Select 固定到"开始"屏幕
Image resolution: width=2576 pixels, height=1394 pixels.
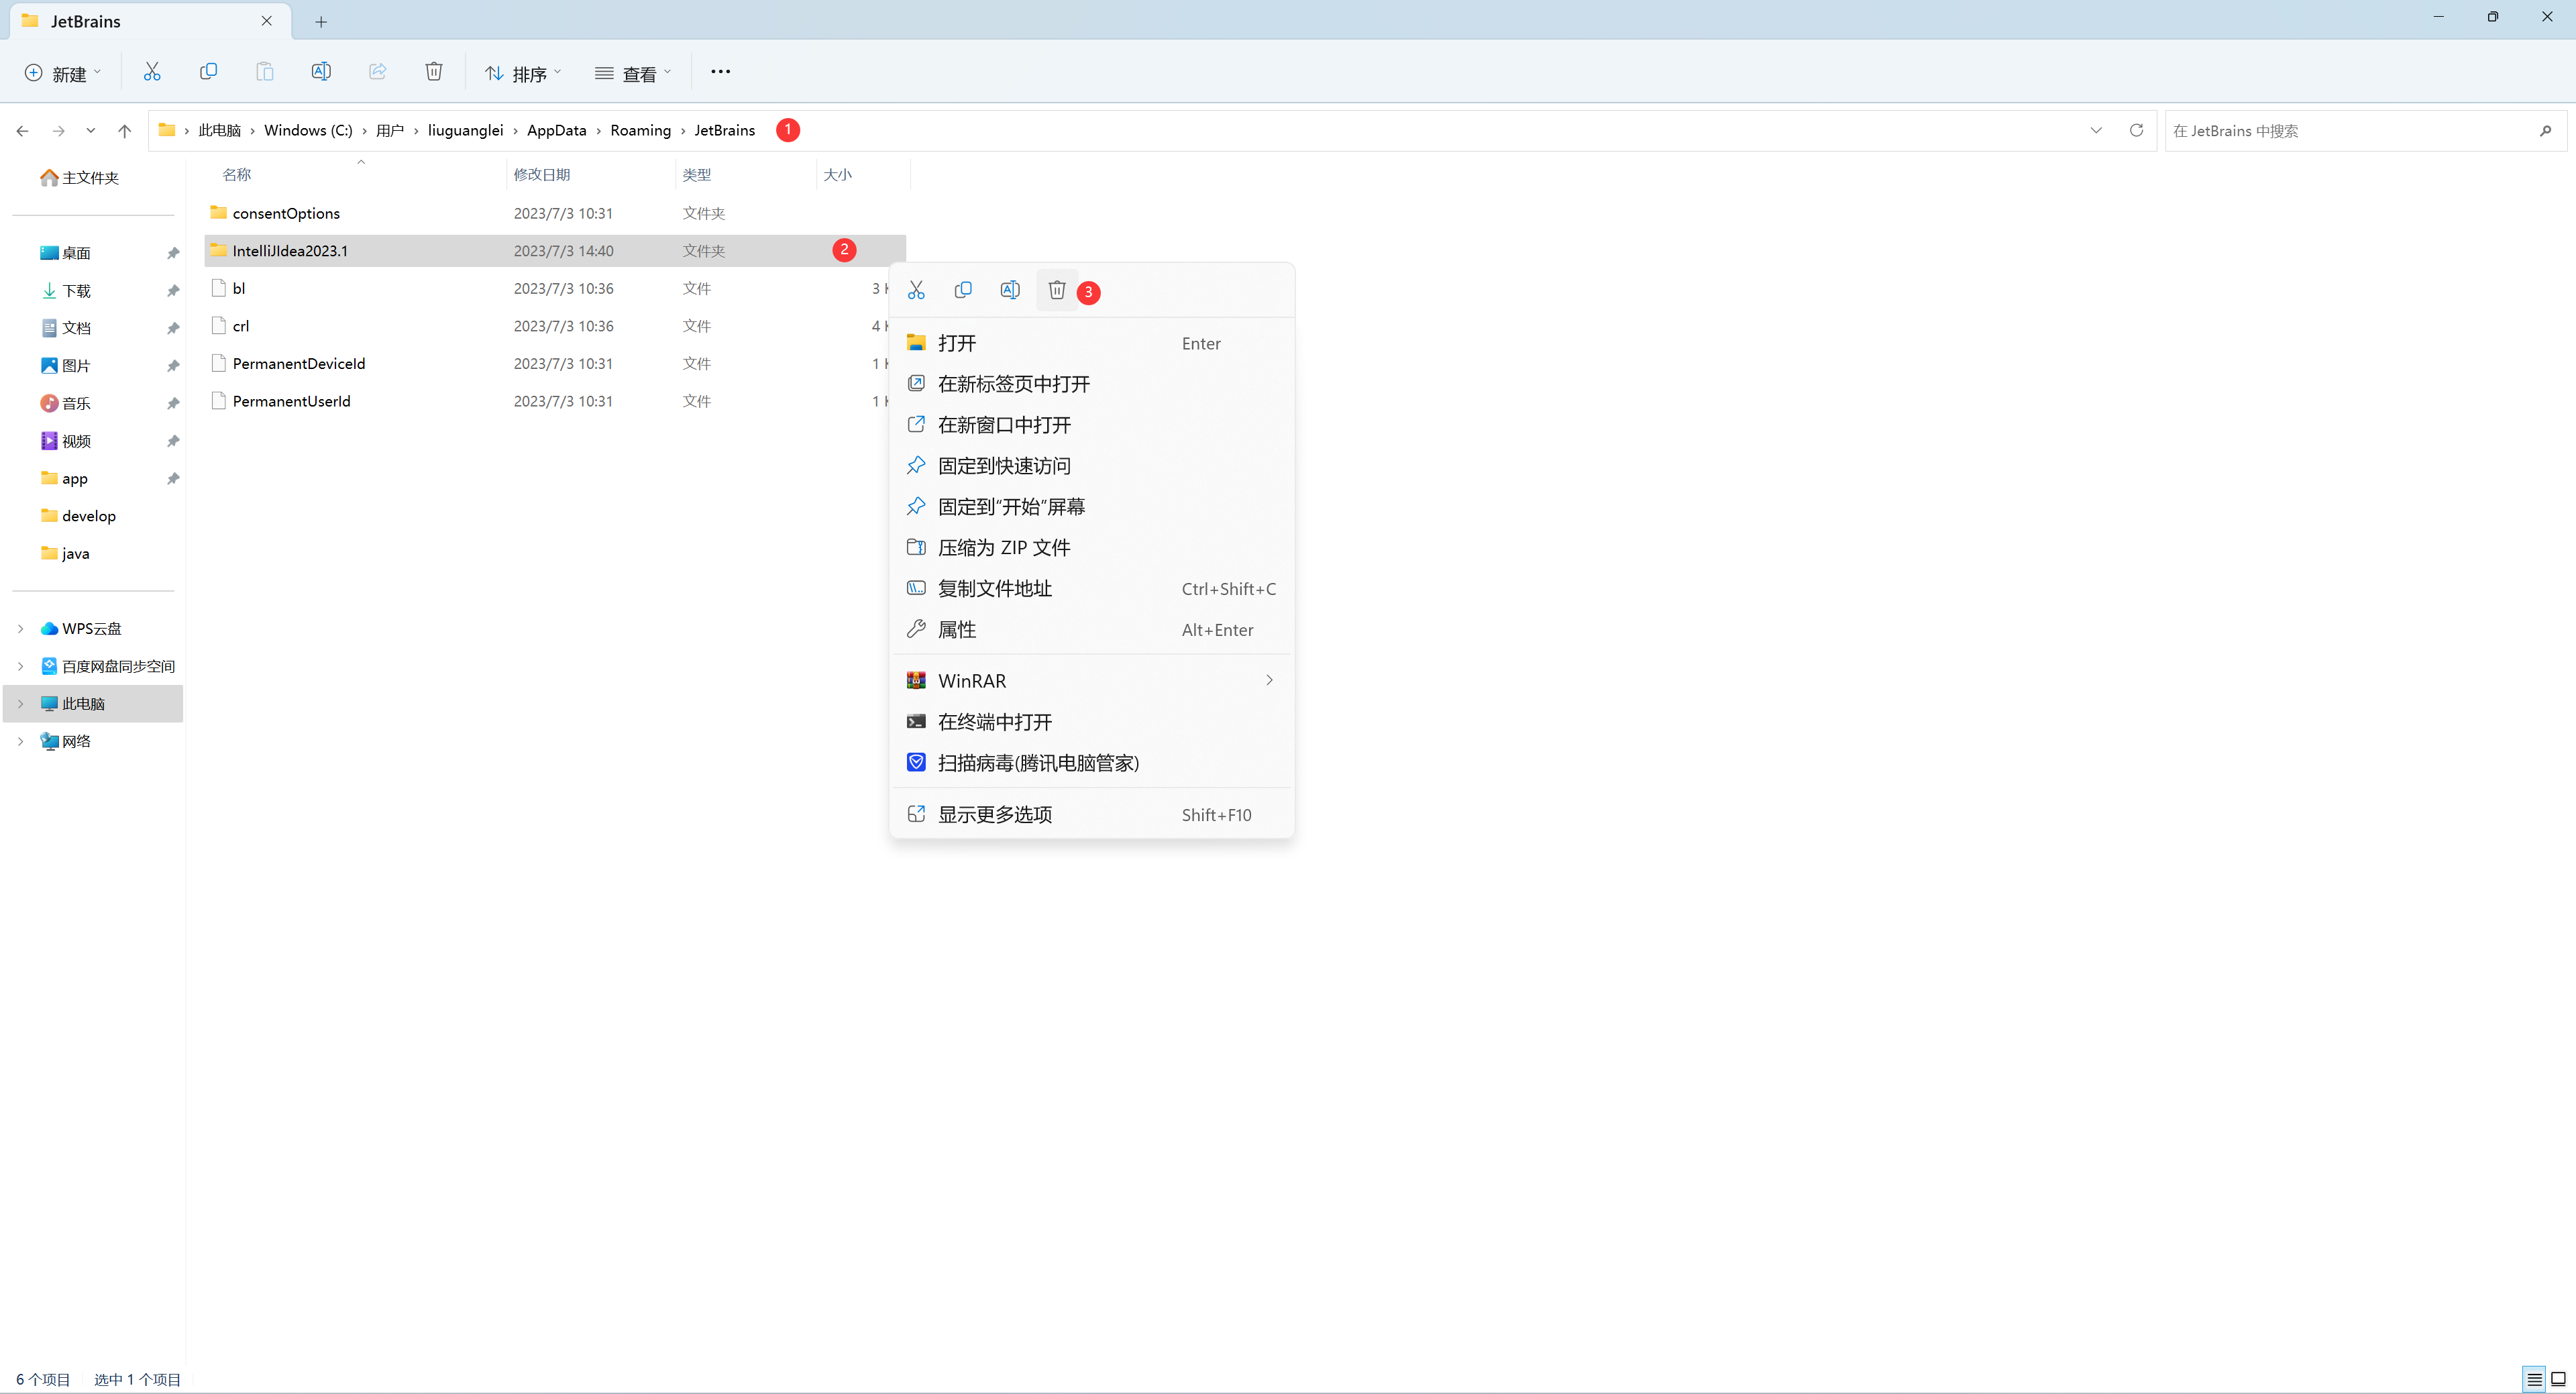(1092, 507)
